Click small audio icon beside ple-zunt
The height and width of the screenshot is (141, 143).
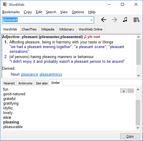[x=85, y=37]
